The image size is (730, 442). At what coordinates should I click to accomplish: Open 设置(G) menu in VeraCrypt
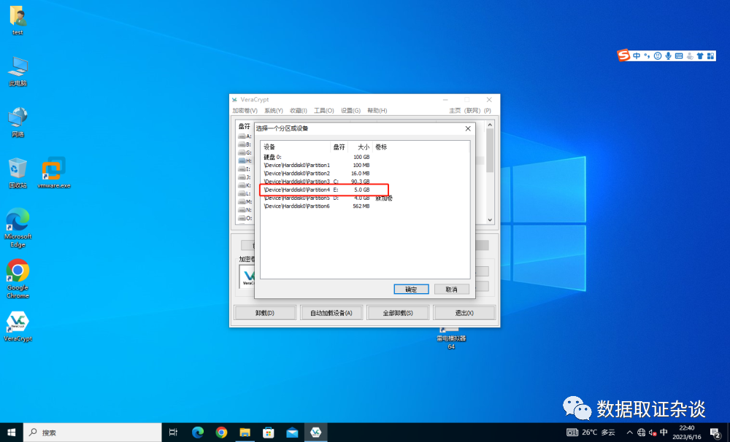[x=350, y=111]
